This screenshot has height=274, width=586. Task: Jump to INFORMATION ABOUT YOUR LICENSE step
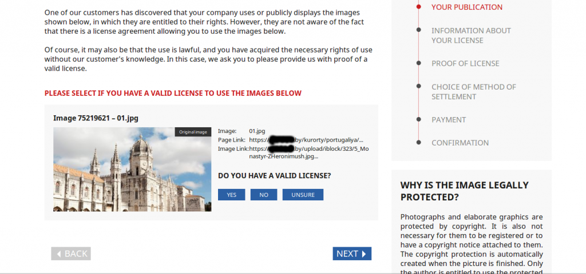pyautogui.click(x=471, y=35)
